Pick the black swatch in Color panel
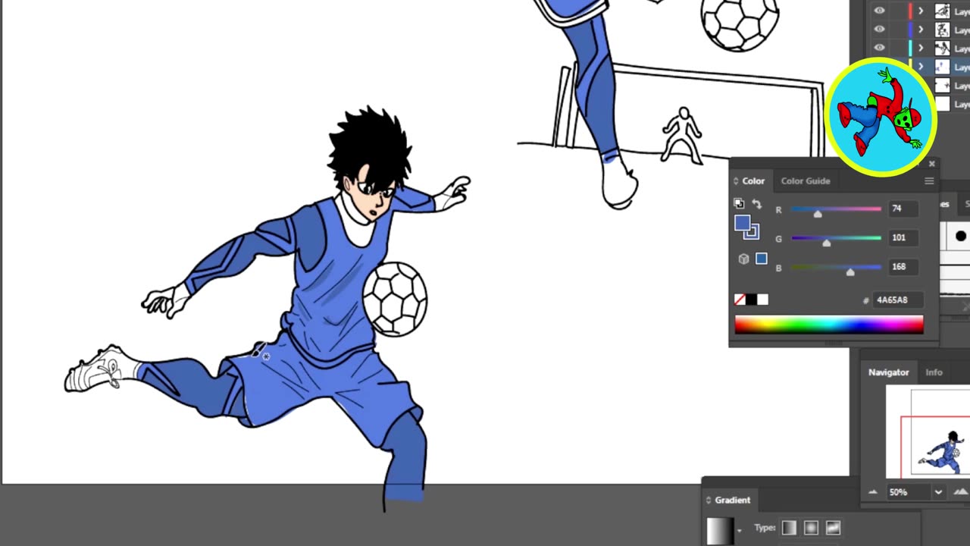Screen dimensions: 970x546 point(751,300)
